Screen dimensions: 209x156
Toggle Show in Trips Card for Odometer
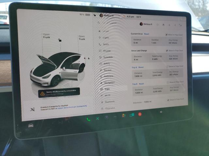pyautogui.click(x=168, y=99)
